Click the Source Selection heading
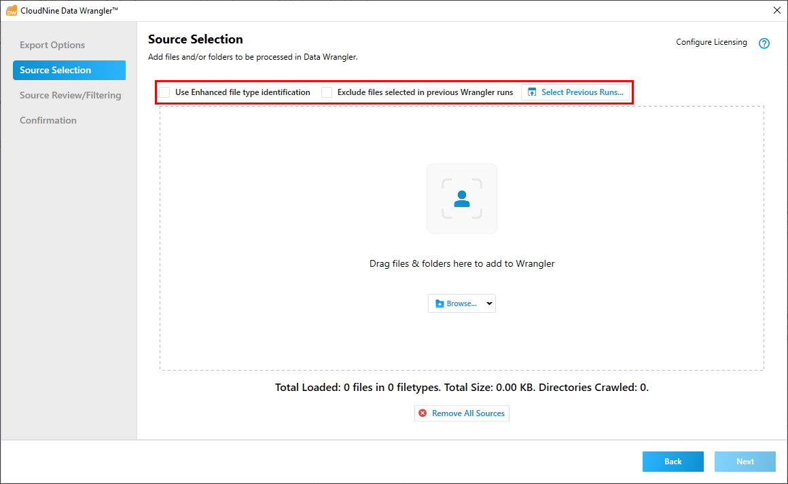 196,39
